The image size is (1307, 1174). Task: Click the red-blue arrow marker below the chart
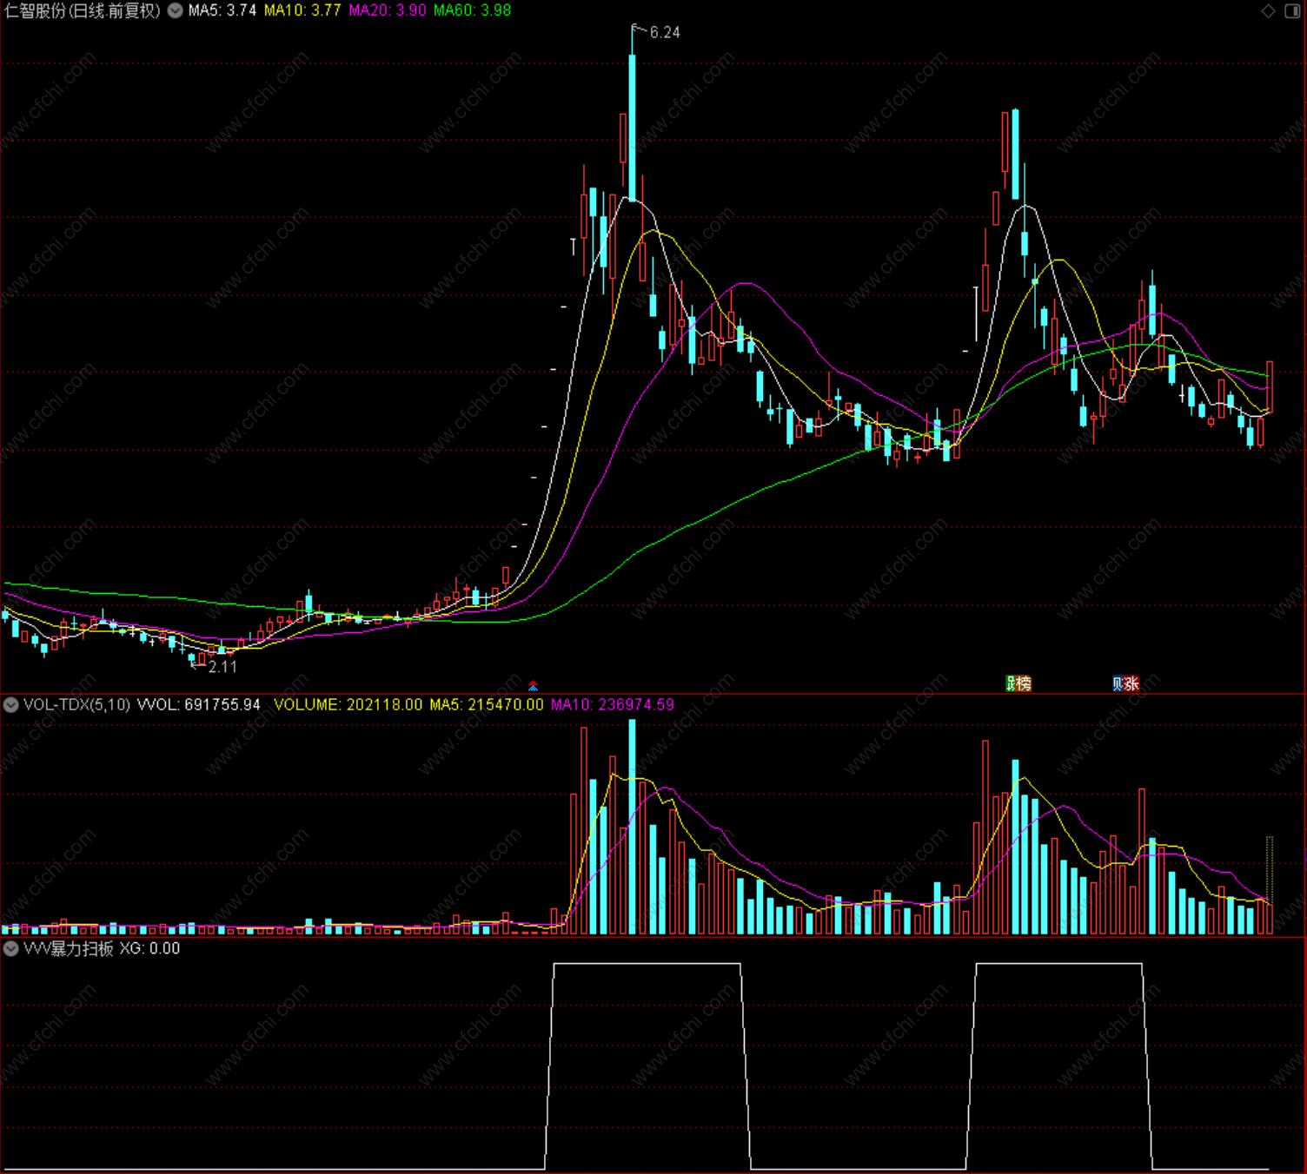533,686
